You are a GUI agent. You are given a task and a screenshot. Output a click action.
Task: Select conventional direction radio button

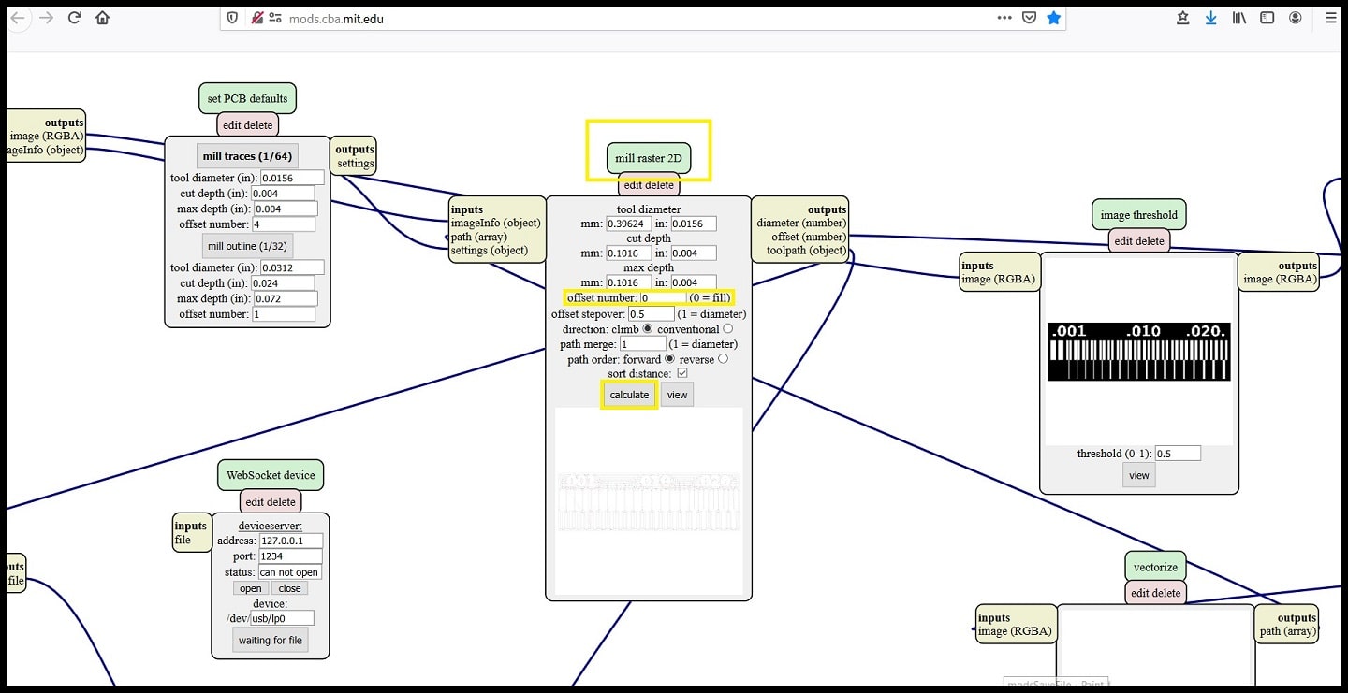pos(728,329)
